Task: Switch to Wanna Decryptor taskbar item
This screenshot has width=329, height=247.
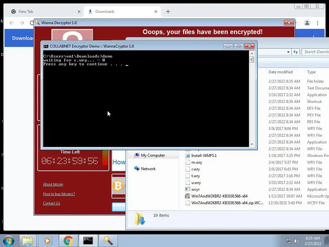Action: [x=108, y=241]
